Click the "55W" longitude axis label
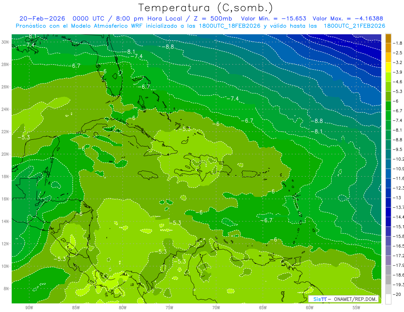 pyautogui.click(x=357, y=308)
